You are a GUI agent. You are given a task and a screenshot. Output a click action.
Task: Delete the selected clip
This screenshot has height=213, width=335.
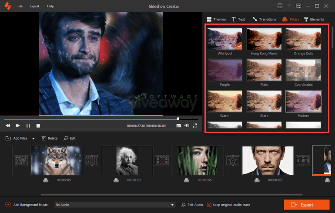49,138
